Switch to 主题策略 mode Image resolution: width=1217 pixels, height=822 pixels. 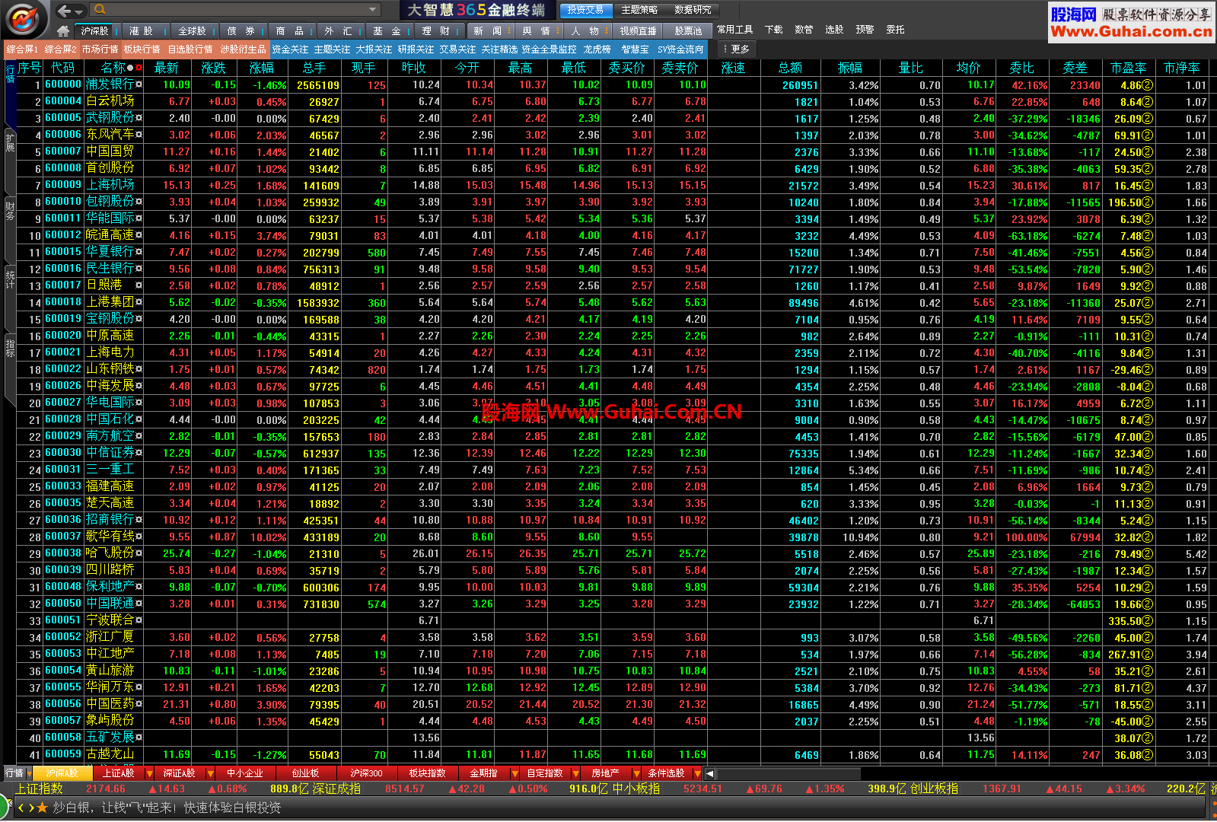tap(639, 10)
